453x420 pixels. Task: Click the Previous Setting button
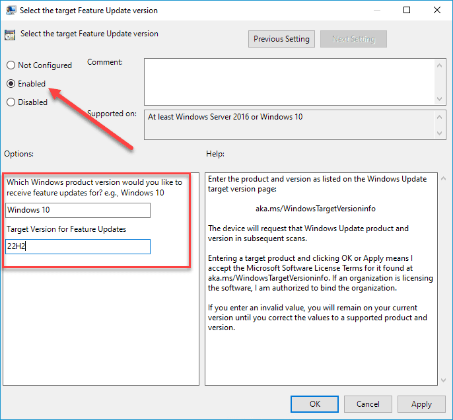(x=281, y=39)
